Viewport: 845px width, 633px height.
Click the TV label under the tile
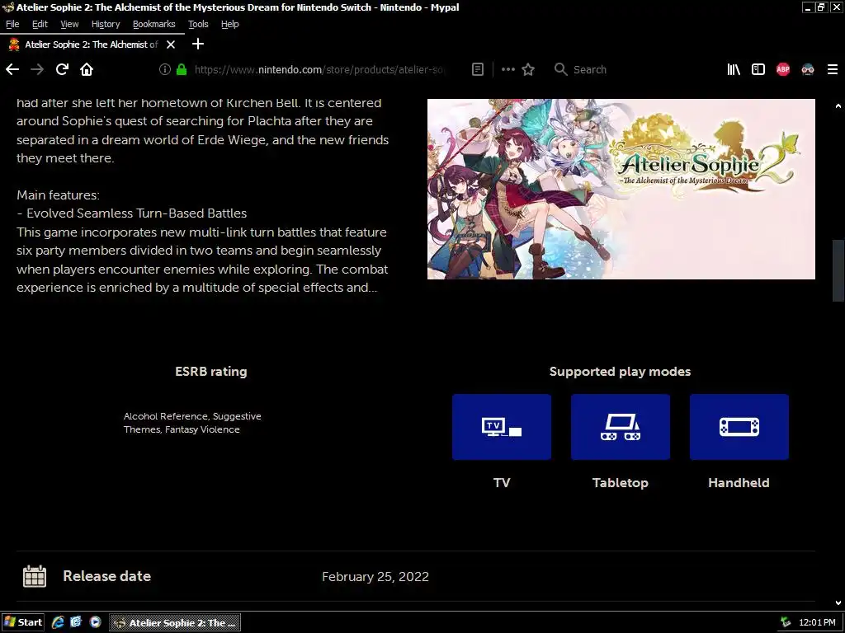click(502, 483)
